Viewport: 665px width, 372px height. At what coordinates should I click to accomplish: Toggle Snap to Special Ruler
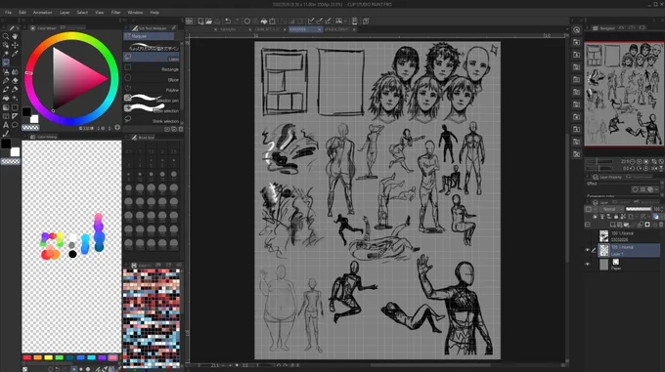coord(320,21)
